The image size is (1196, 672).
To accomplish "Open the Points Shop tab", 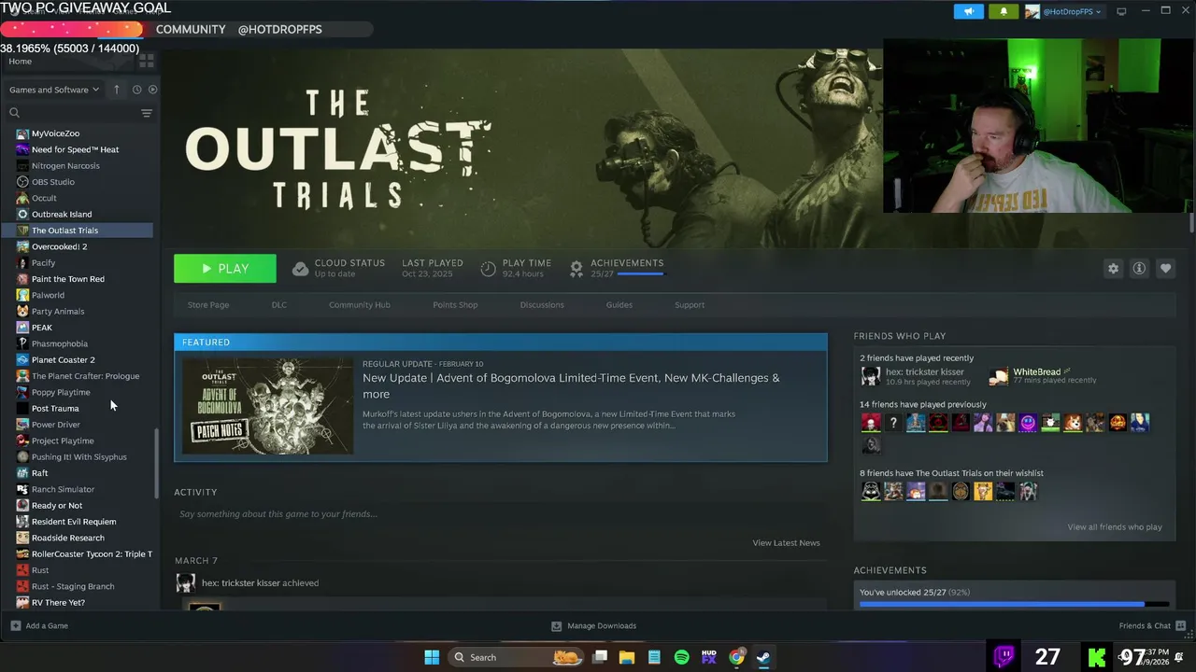I will pos(455,305).
